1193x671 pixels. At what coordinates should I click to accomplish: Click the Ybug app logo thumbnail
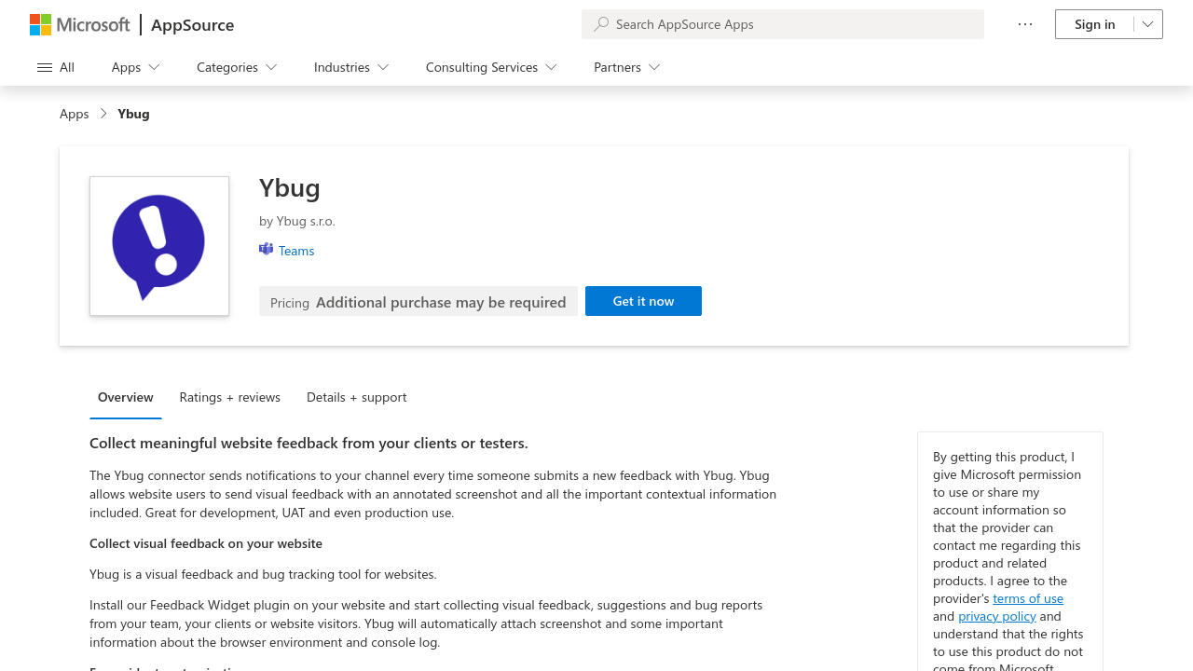coord(159,246)
